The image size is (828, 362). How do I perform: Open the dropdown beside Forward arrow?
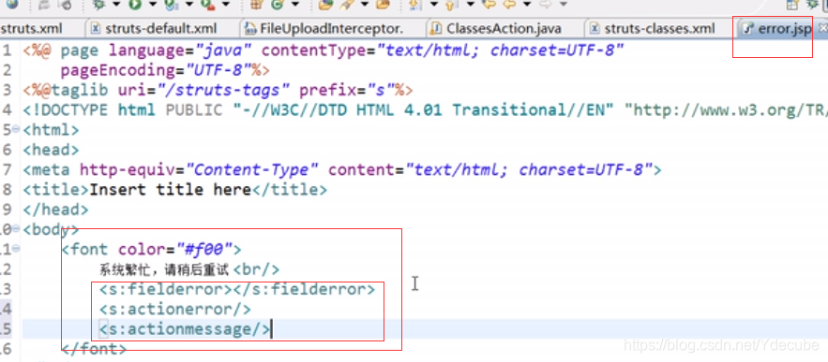[x=564, y=5]
